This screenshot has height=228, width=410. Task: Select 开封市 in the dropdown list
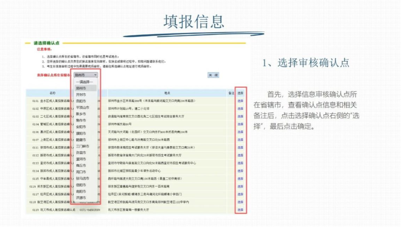point(81,95)
